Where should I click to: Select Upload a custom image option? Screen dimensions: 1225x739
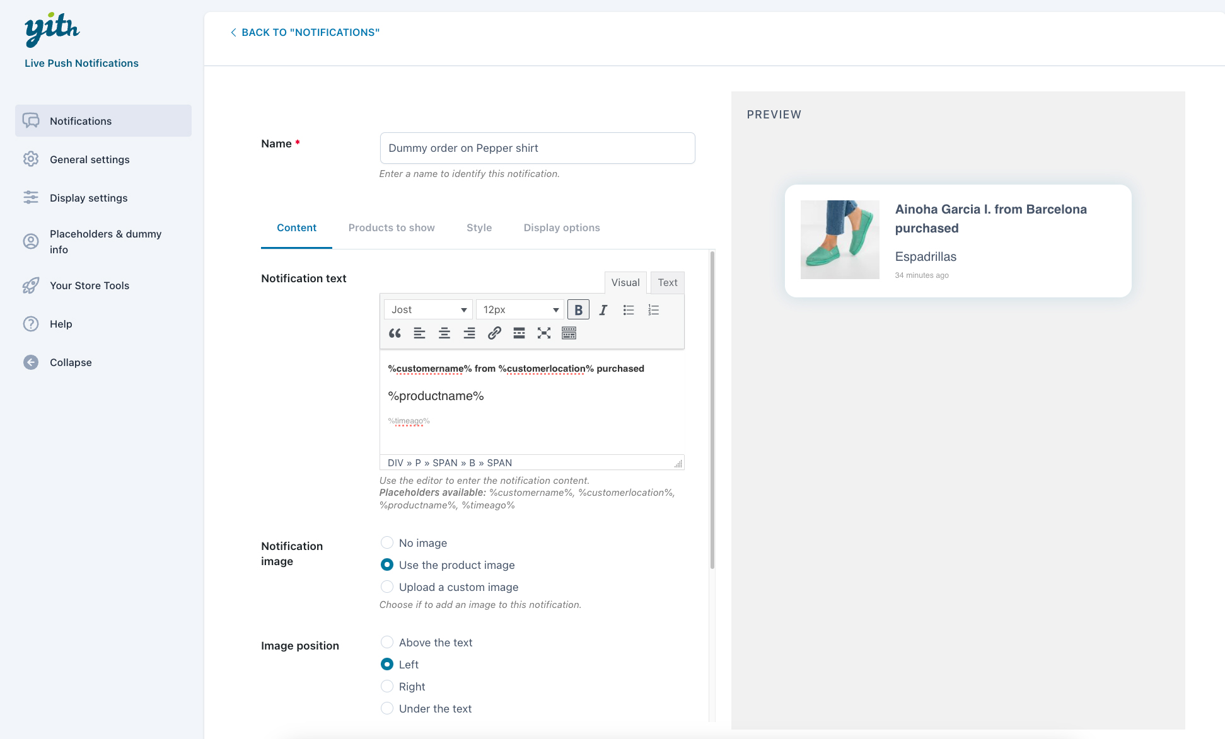pos(387,587)
